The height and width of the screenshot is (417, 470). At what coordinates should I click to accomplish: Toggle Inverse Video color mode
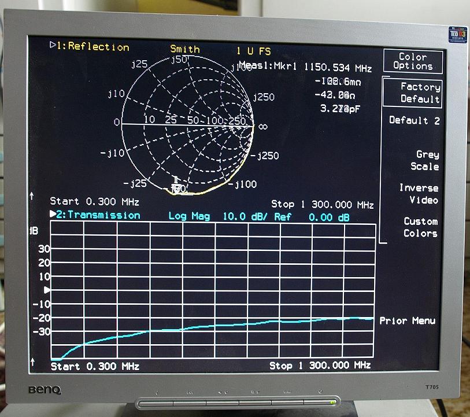click(x=419, y=194)
